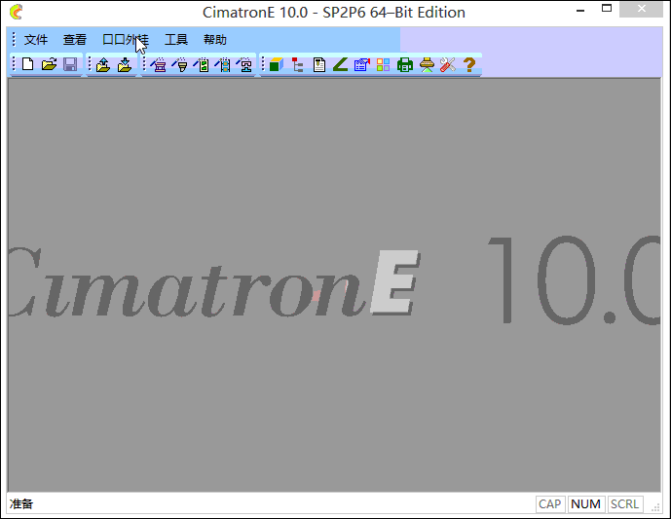Click the grayed-out floppy disk save icon
The width and height of the screenshot is (671, 519).
coord(70,64)
